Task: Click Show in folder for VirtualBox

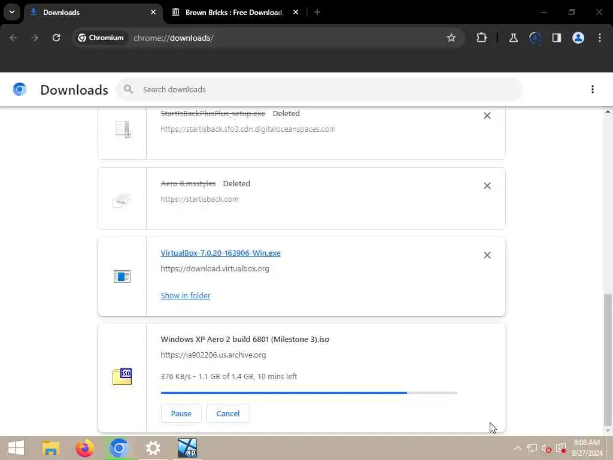Action: (x=186, y=296)
